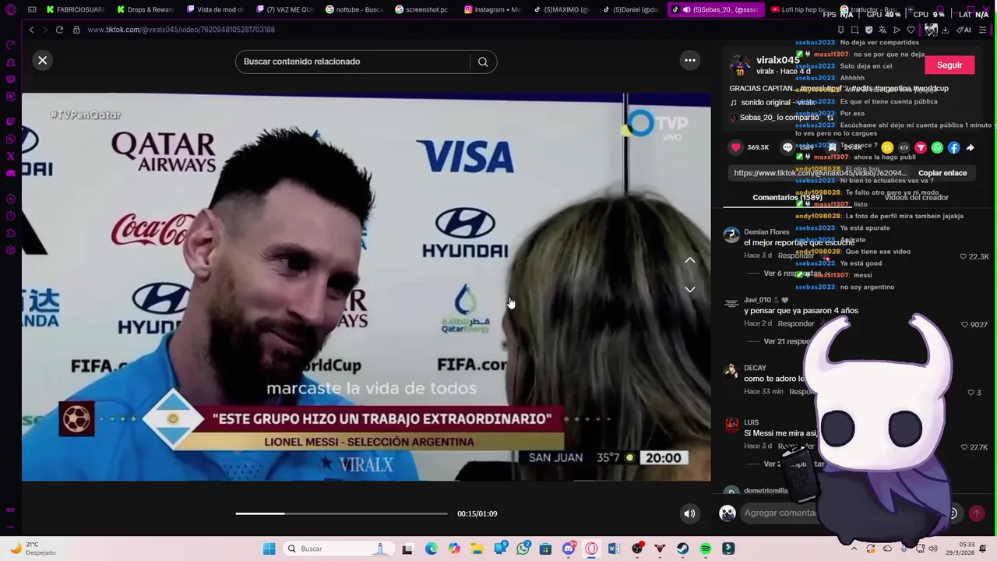The width and height of the screenshot is (997, 561).
Task: Open viralx045 profile avatar
Action: [740, 65]
